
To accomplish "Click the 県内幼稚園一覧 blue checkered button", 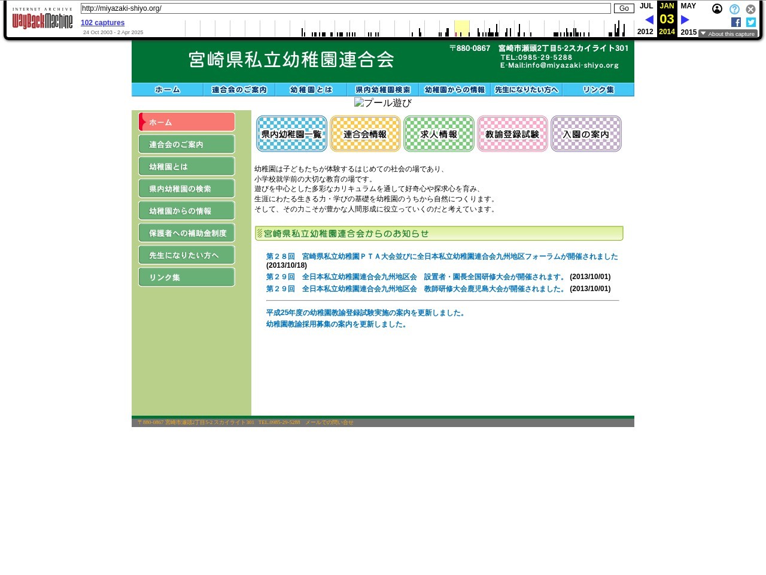I will click(x=291, y=134).
